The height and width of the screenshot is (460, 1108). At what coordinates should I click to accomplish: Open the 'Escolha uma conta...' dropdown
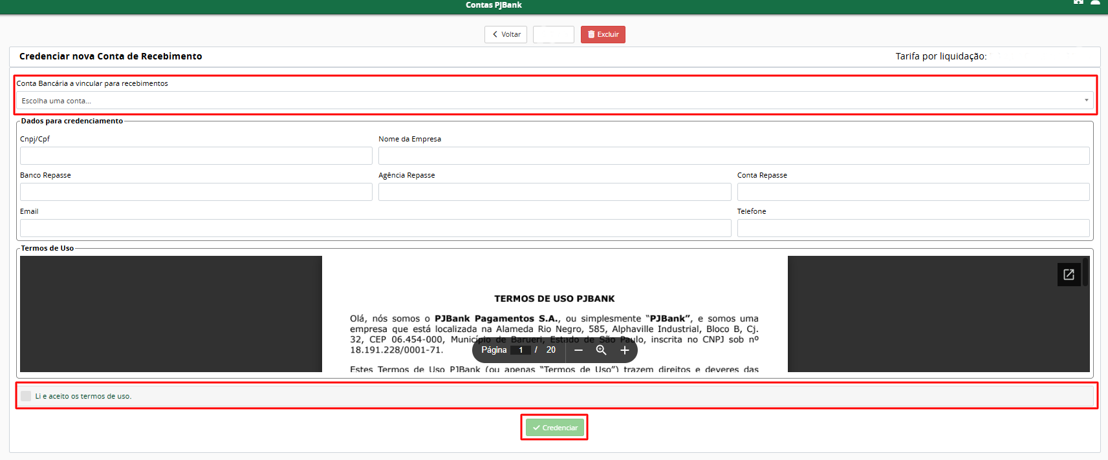[555, 101]
